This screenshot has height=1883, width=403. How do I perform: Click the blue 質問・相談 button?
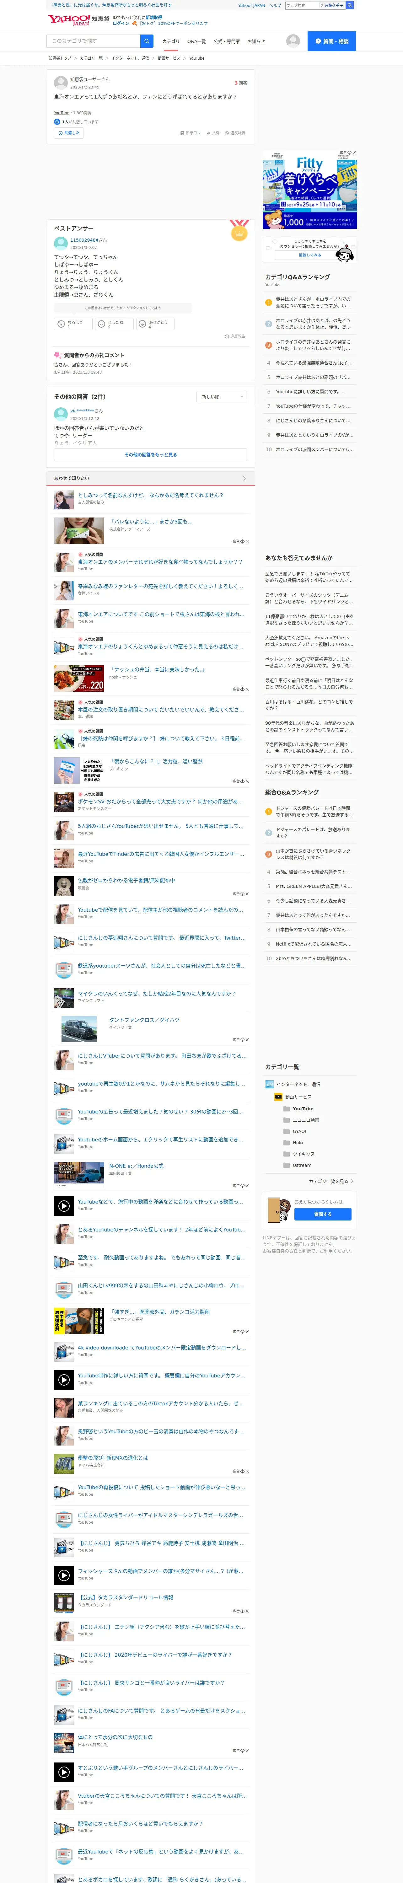click(x=331, y=41)
